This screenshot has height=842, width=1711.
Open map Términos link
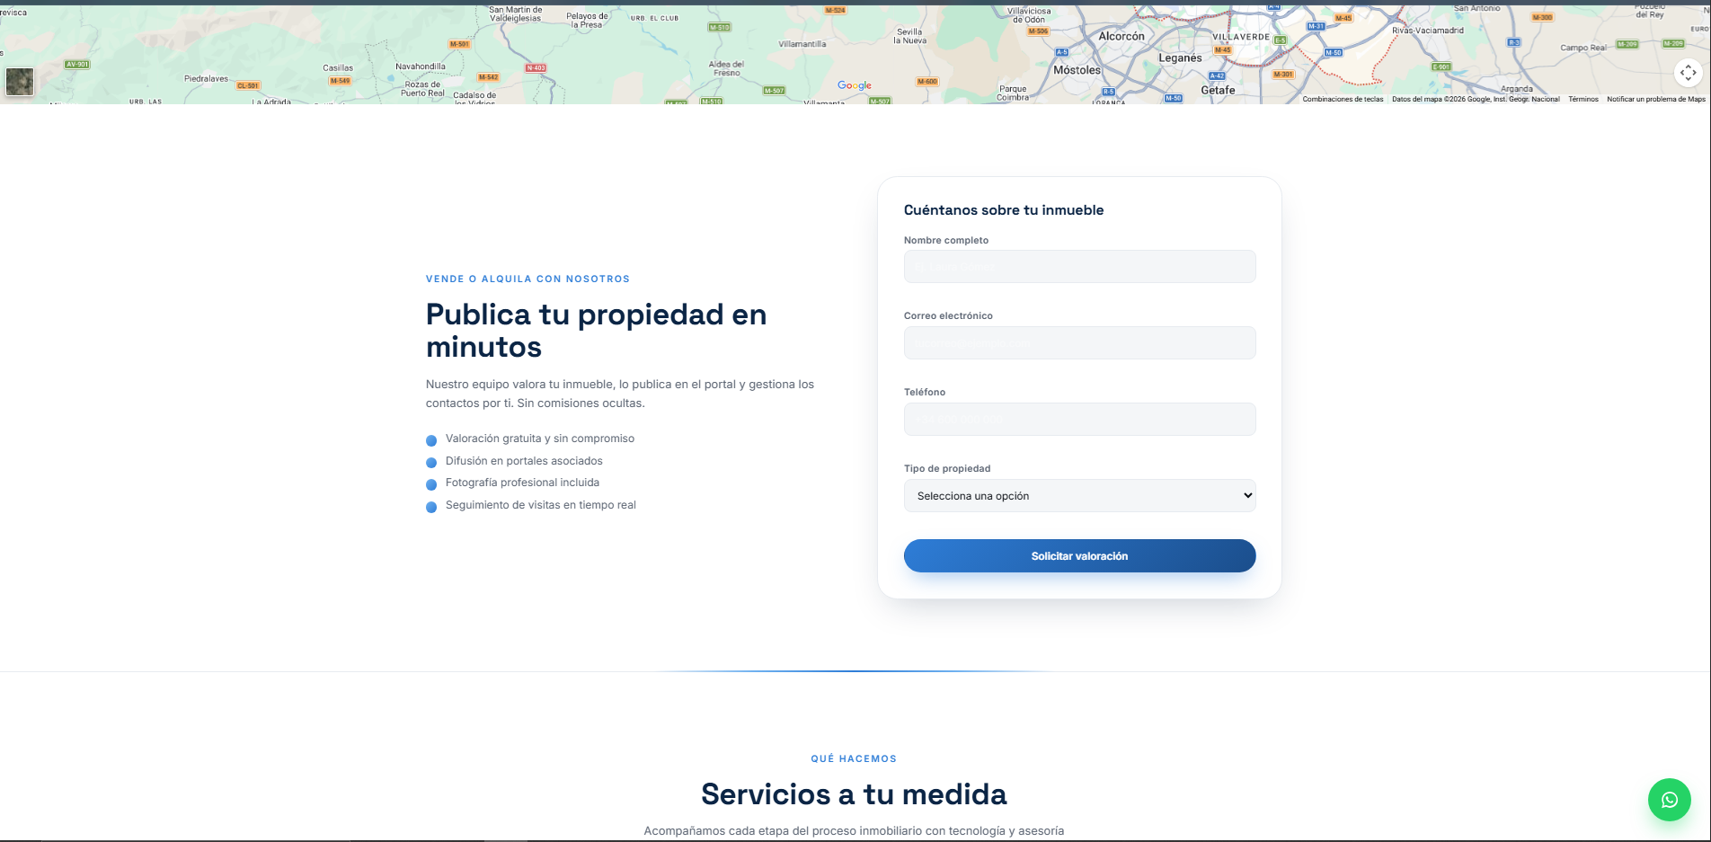click(x=1583, y=99)
